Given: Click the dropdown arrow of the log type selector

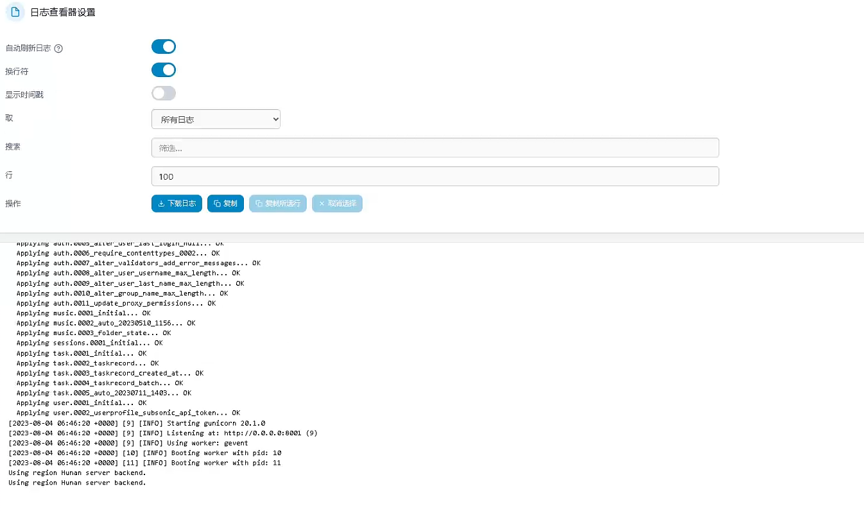Looking at the screenshot, I should [273, 119].
